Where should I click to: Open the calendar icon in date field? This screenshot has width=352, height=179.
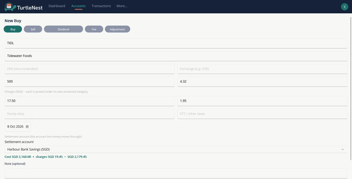(x=27, y=127)
